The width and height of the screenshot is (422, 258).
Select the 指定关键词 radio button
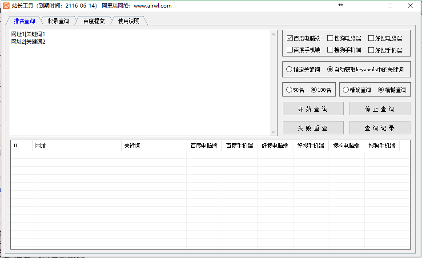(289, 69)
